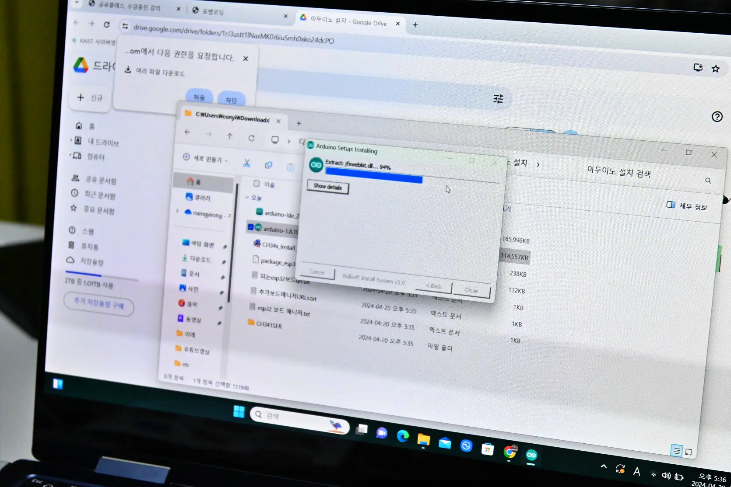Click the Copy icon in Explorer

(268, 165)
